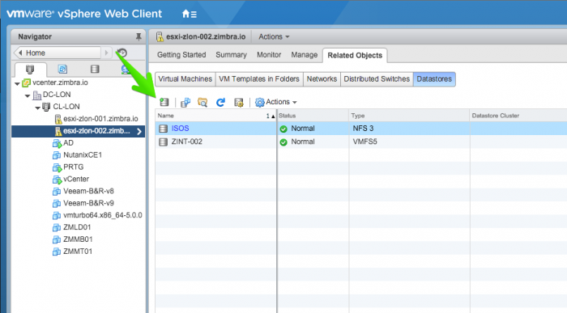
Task: Switch to Hosts and Clusters navigator tab
Action: (30, 69)
